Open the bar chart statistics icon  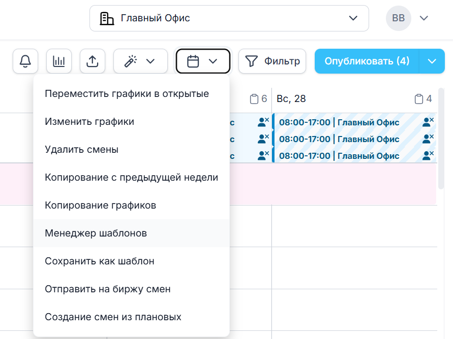click(x=59, y=61)
